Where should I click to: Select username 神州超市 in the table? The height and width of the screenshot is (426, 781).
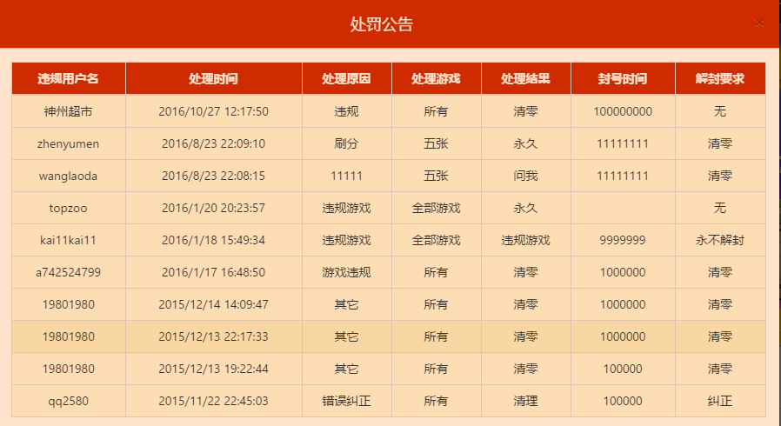coord(69,111)
